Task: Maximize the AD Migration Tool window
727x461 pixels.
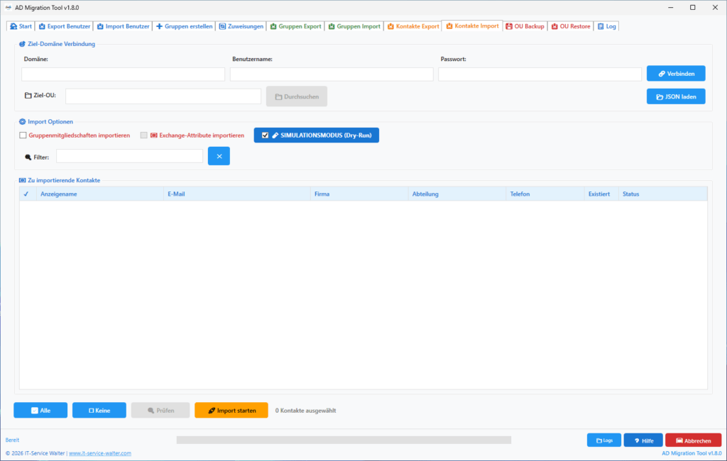Action: click(x=693, y=7)
